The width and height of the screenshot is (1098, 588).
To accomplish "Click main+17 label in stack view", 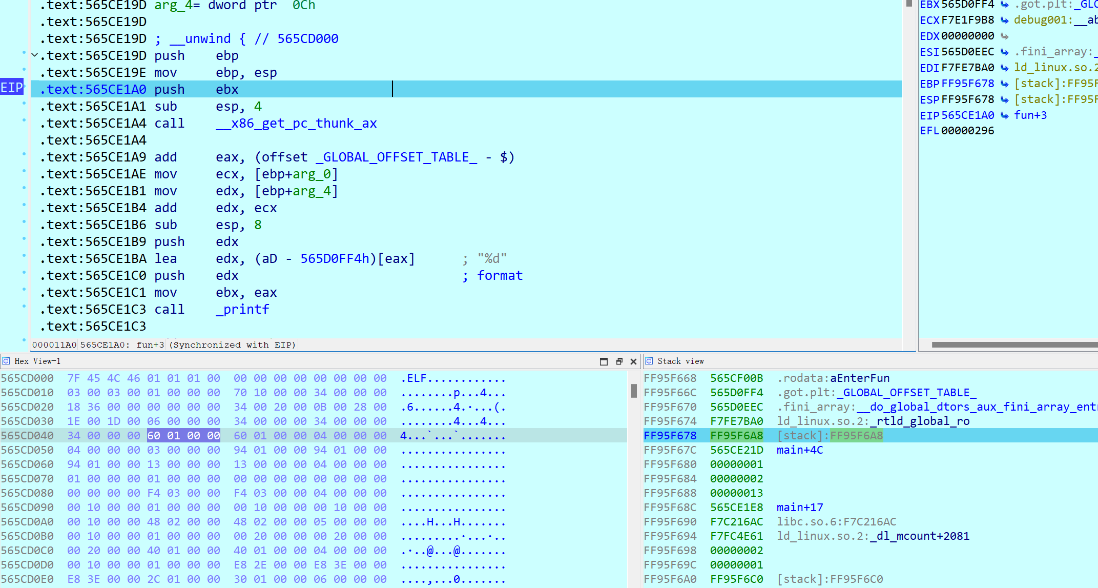I will [800, 508].
